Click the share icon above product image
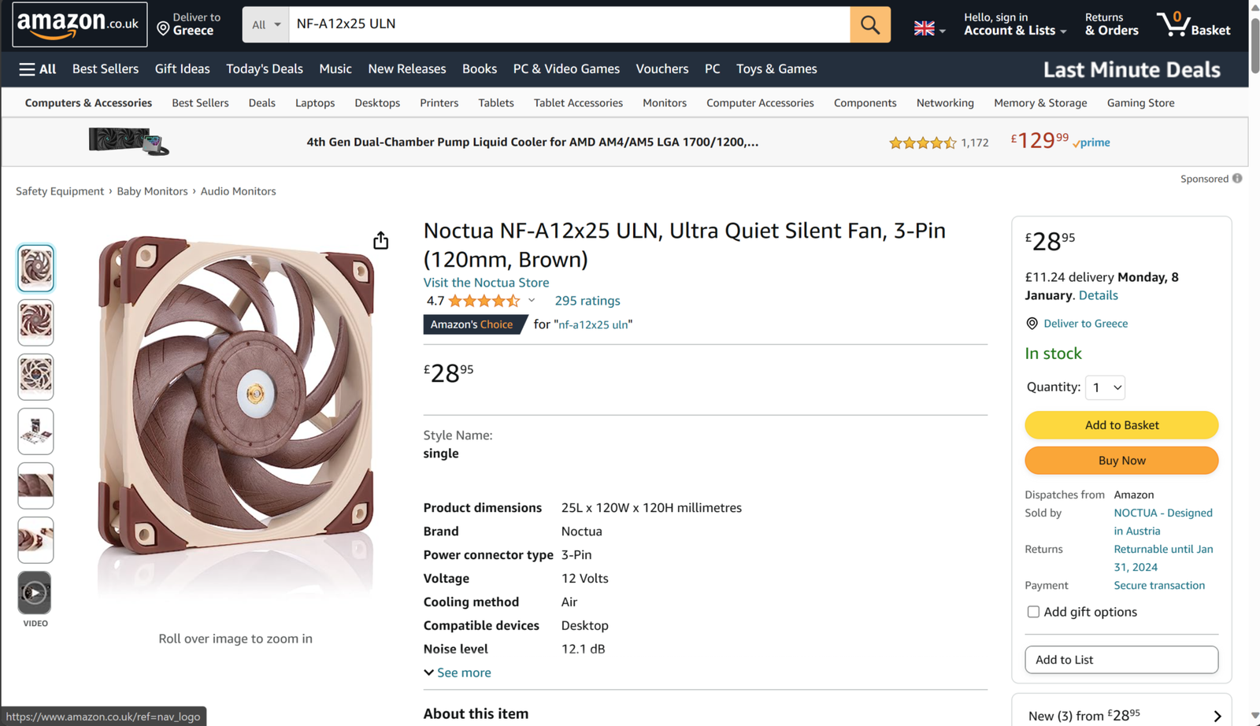The image size is (1260, 726). click(380, 240)
